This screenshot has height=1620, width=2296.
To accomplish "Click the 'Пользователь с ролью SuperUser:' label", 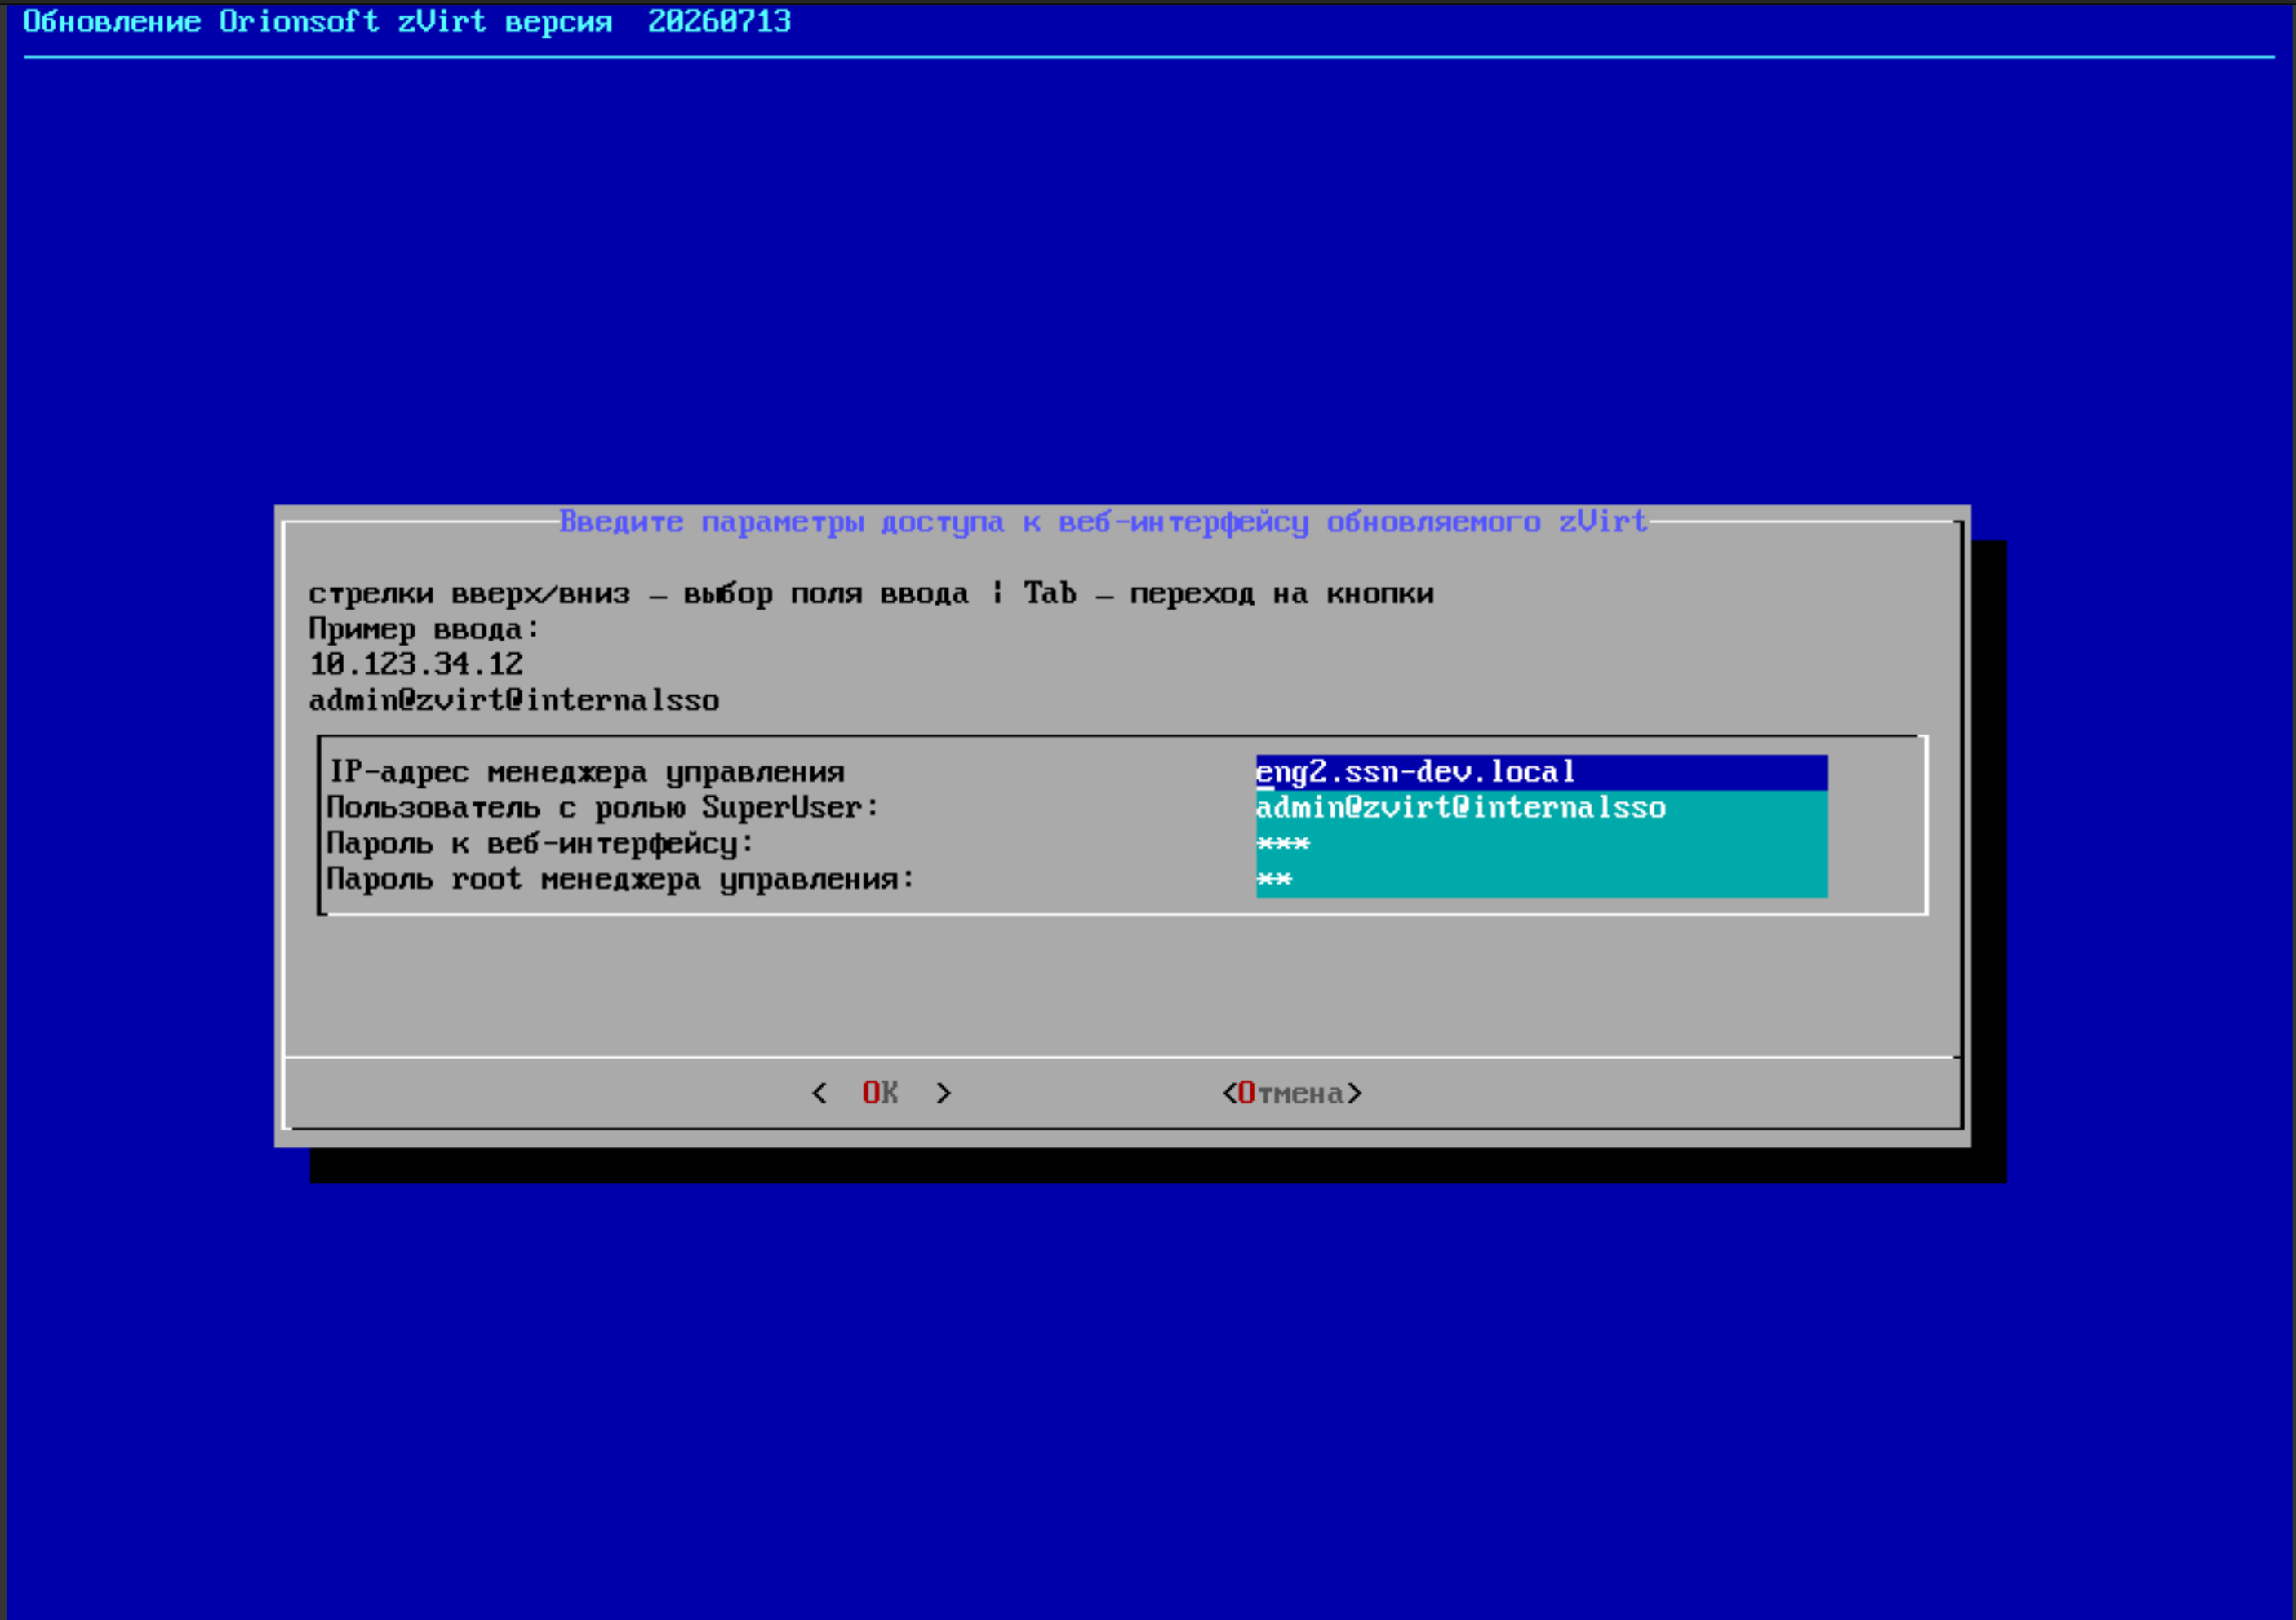I will (603, 808).
